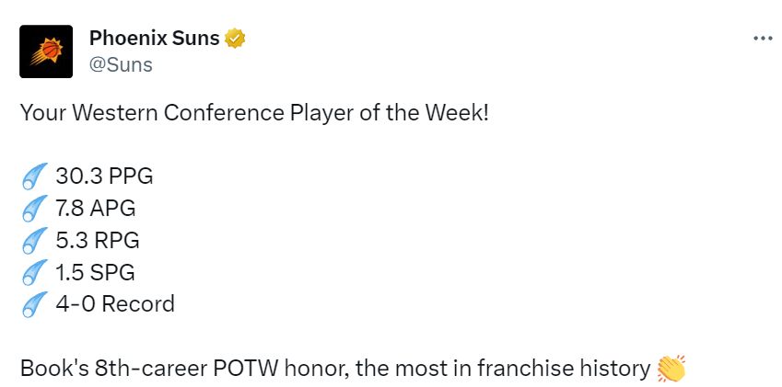Click the comet emoji beside 4-0 Record

[x=33, y=303]
